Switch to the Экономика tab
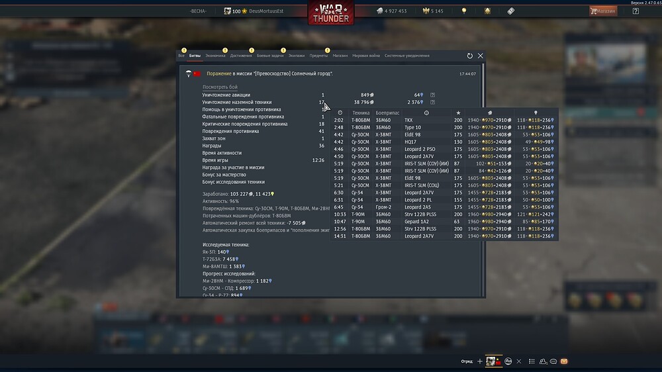 coord(215,56)
